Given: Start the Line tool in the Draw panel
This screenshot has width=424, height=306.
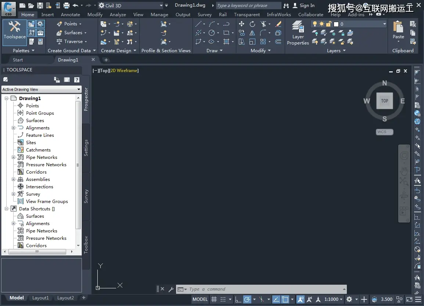Looking at the screenshot, I should (198, 24).
